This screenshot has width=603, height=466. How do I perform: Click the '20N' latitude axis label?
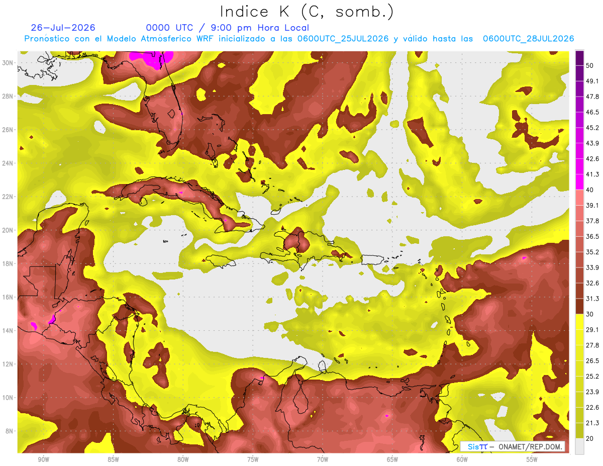[8, 230]
